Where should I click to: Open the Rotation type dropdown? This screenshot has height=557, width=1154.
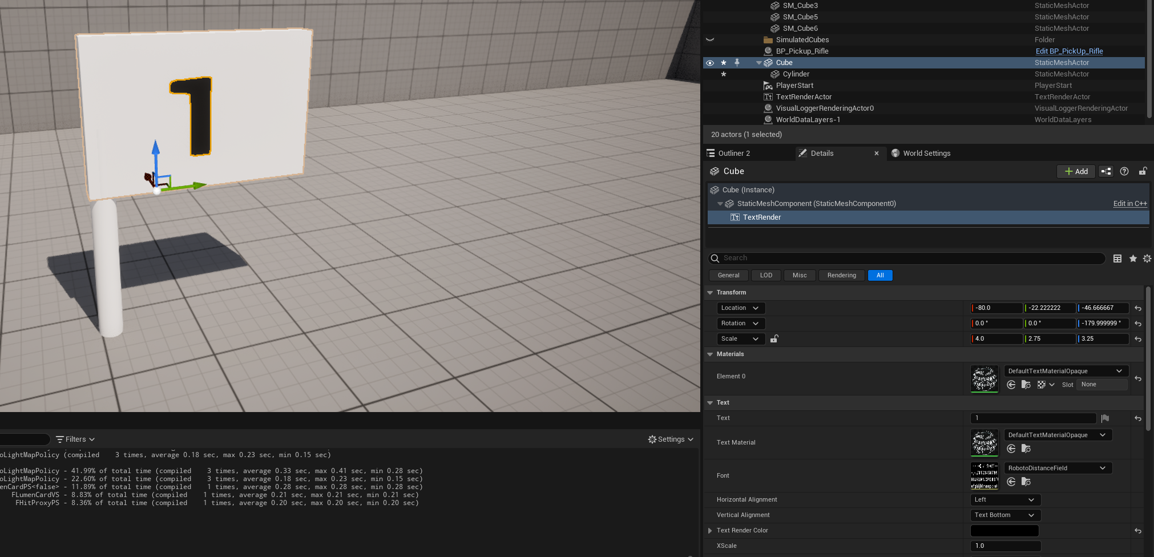[x=741, y=324]
